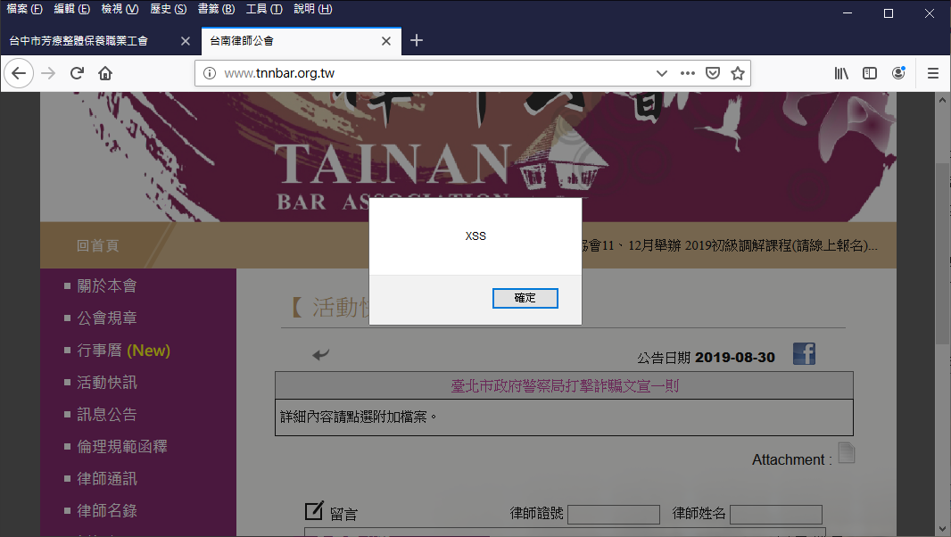Viewport: 951px width, 537px height.
Task: Click the Forward arrow button
Action: (x=48, y=73)
